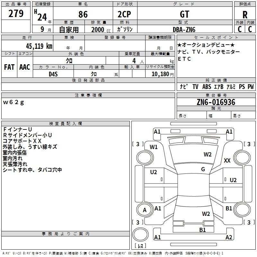Select the mileage 45,119 km
The width and height of the screenshot is (257, 257).
tap(39, 46)
